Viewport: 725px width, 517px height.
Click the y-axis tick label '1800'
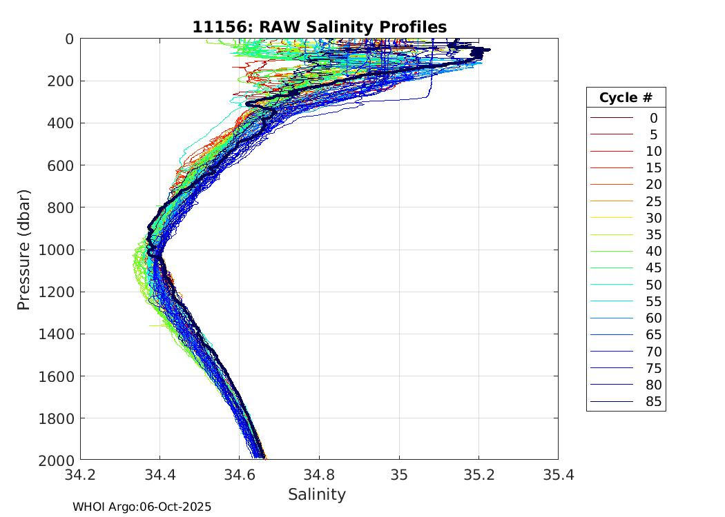(56, 418)
